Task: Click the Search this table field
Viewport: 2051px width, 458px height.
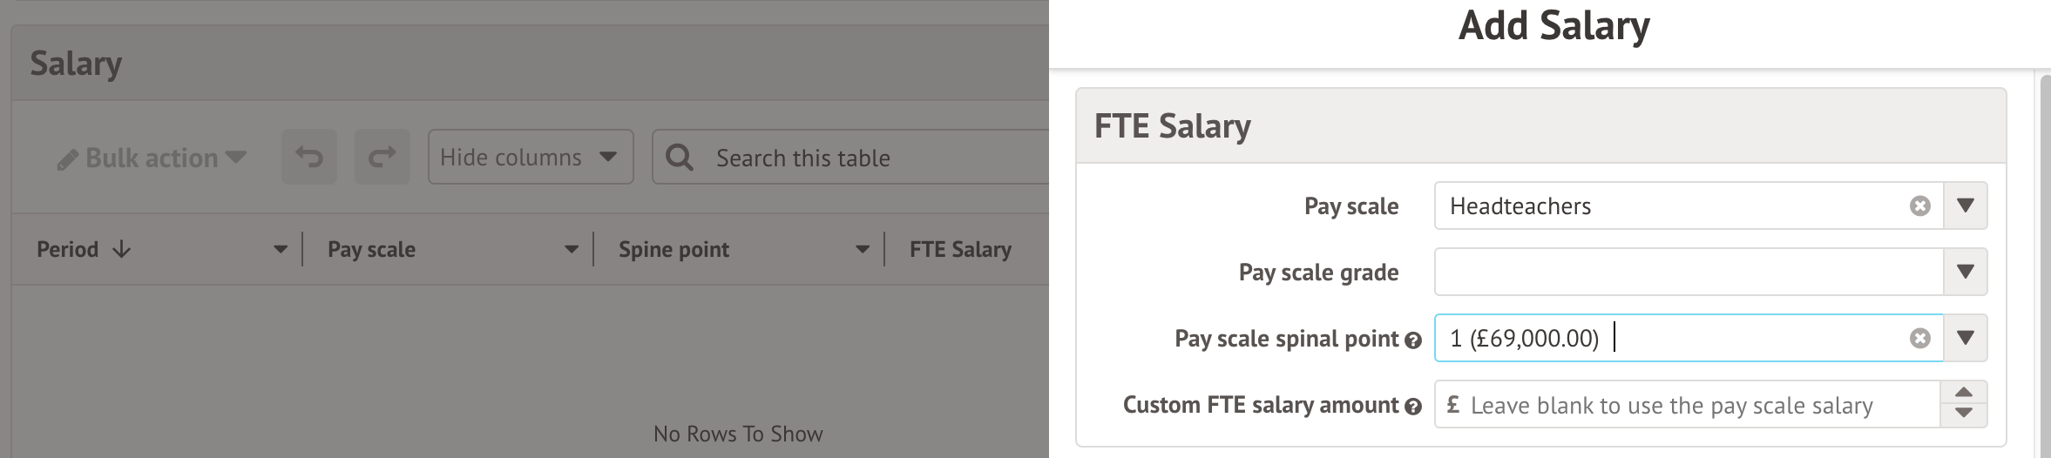Action: point(871,158)
